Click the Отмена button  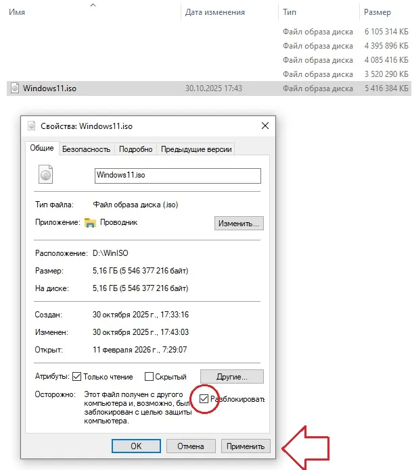pyautogui.click(x=191, y=446)
